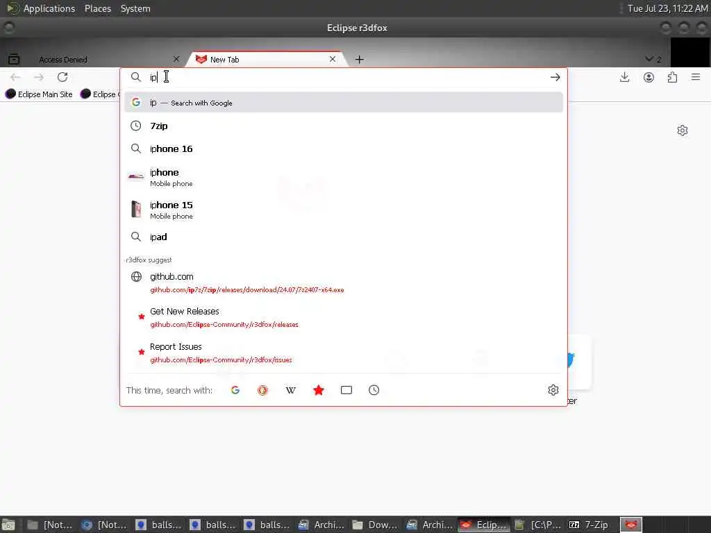Open the github.com 7zip download suggestion

tap(344, 282)
